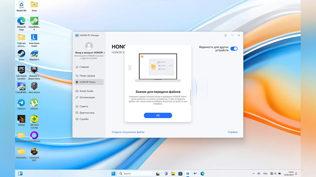Image resolution: width=316 pixels, height=177 pixels.
Task: Open Открыть полученные файлы link
Action: [x=128, y=132]
